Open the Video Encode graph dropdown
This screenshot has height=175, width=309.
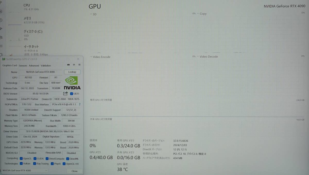pyautogui.click(x=91, y=57)
